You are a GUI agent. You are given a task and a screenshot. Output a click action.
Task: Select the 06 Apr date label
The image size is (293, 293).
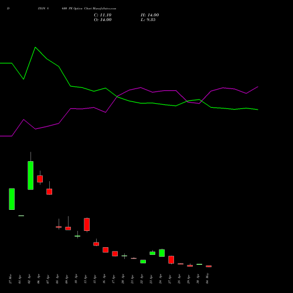39,279
